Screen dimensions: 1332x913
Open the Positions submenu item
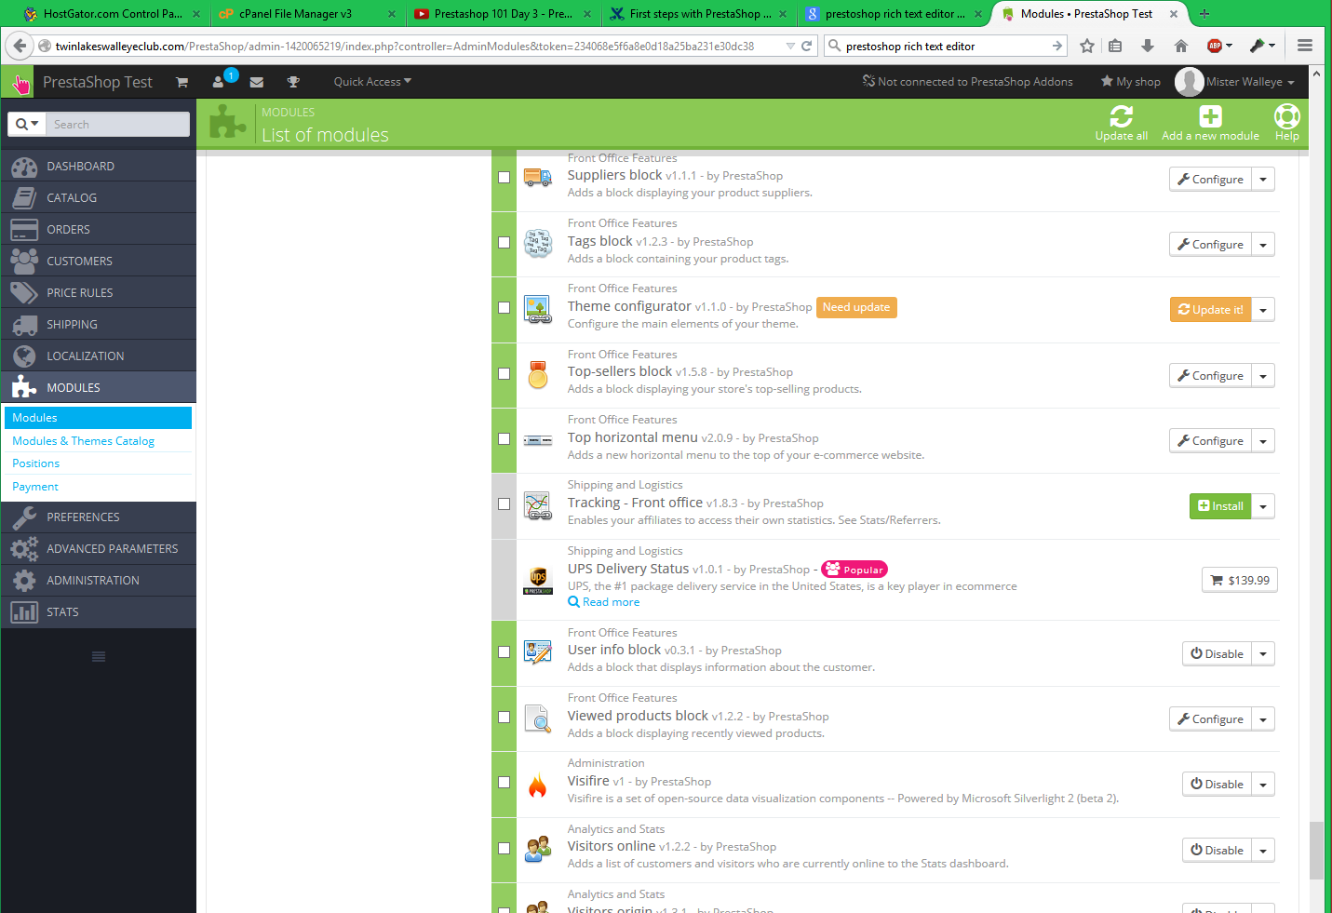35,463
